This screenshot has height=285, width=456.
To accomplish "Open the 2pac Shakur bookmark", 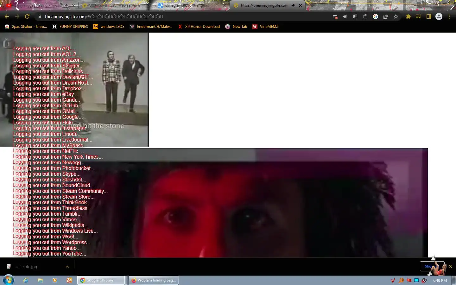I will [x=26, y=27].
